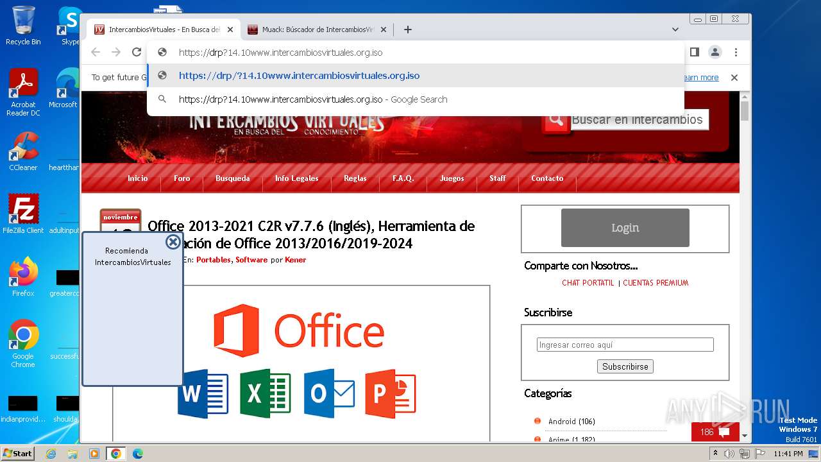Click the red search magnifier icon
The height and width of the screenshot is (462, 821).
(x=555, y=119)
